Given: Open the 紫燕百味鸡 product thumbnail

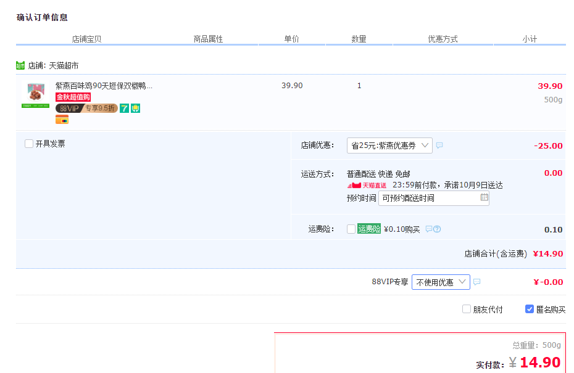Looking at the screenshot, I should click(x=36, y=94).
